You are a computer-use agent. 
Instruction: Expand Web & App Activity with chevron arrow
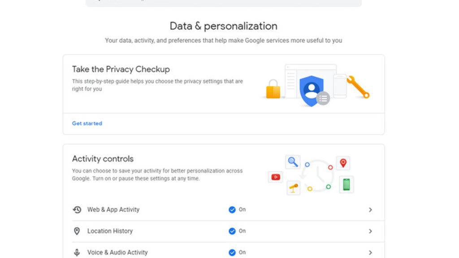pyautogui.click(x=370, y=210)
